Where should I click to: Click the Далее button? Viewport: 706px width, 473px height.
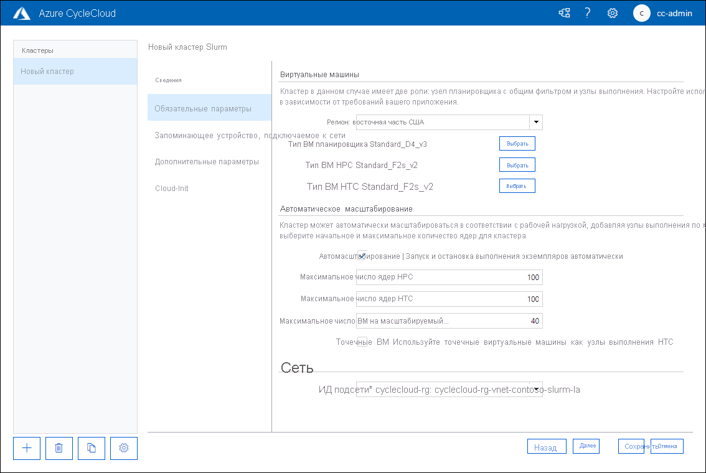[586, 446]
